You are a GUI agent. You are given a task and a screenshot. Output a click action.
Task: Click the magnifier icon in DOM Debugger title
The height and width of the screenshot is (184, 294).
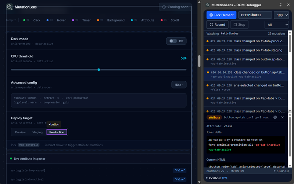point(208,5)
